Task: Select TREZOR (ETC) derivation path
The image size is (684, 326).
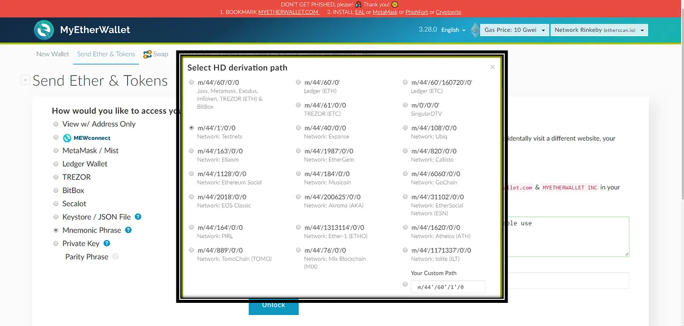Action: click(298, 105)
